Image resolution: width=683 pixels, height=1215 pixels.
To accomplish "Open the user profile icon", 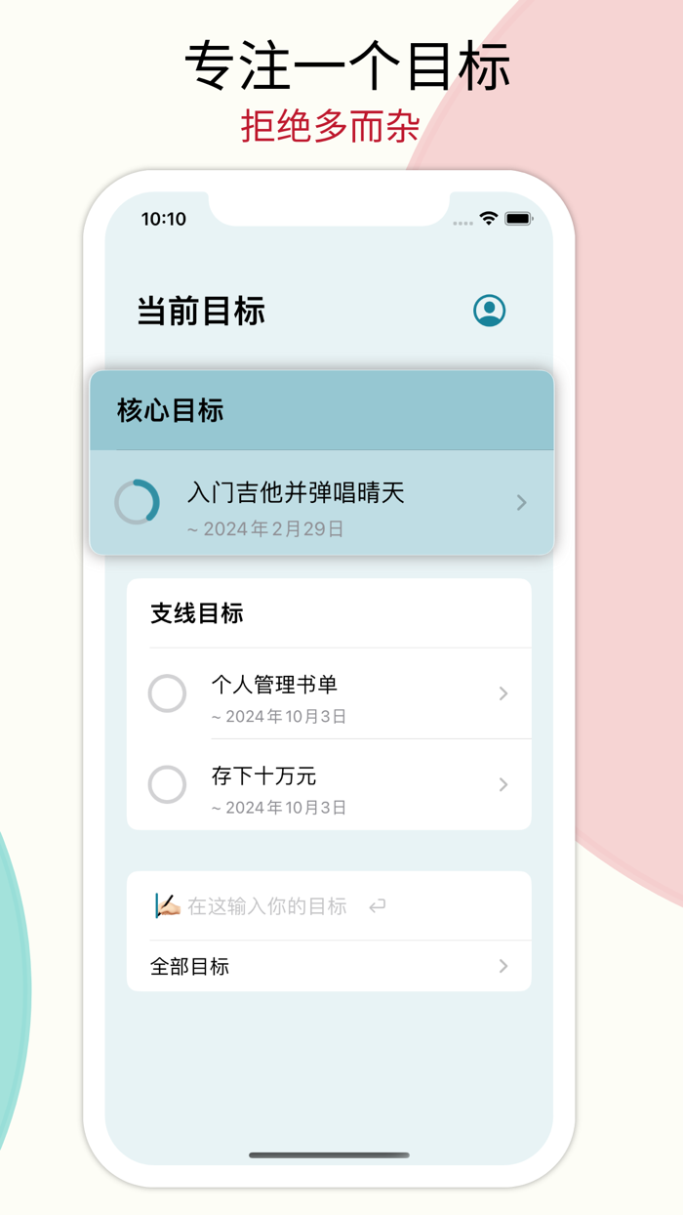I will coord(490,311).
